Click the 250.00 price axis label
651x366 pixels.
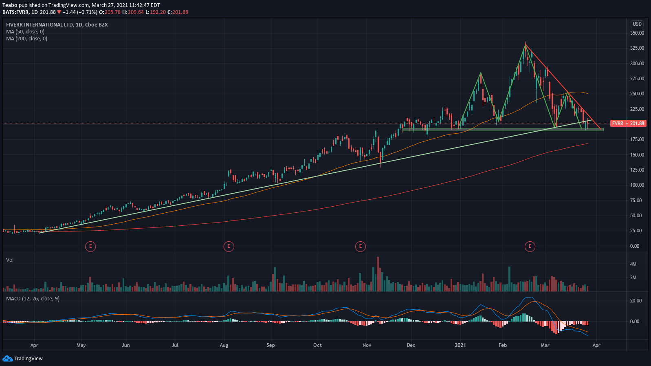[637, 94]
